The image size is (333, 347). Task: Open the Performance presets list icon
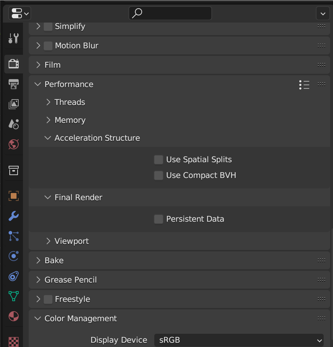304,85
